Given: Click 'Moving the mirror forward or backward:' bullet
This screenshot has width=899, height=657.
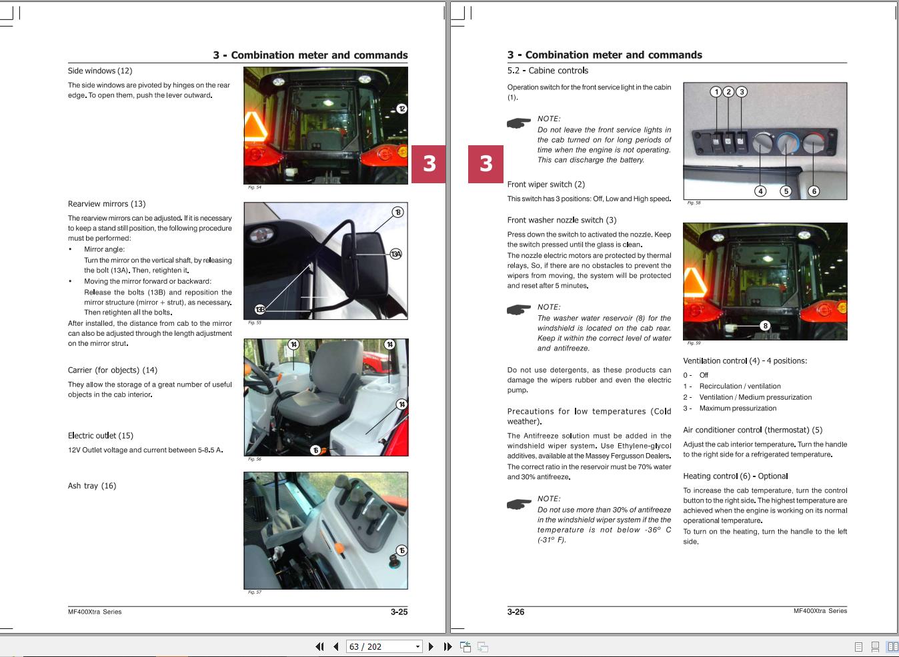Looking at the screenshot, I should [147, 281].
